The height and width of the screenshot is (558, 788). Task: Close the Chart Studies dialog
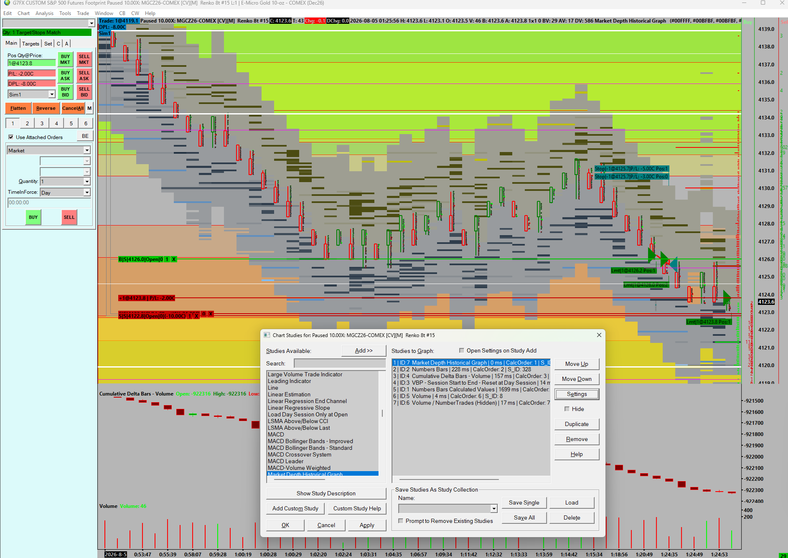[599, 335]
